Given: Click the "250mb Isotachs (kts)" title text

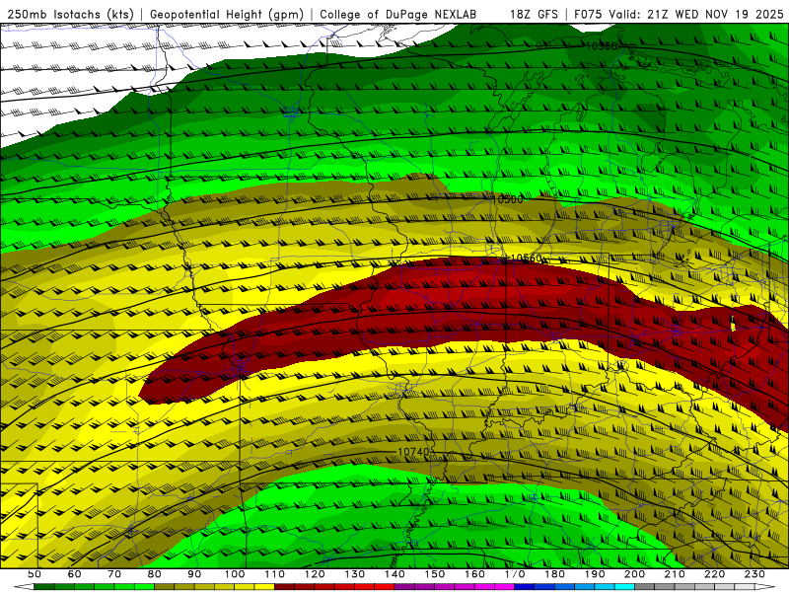Looking at the screenshot, I should point(71,14).
